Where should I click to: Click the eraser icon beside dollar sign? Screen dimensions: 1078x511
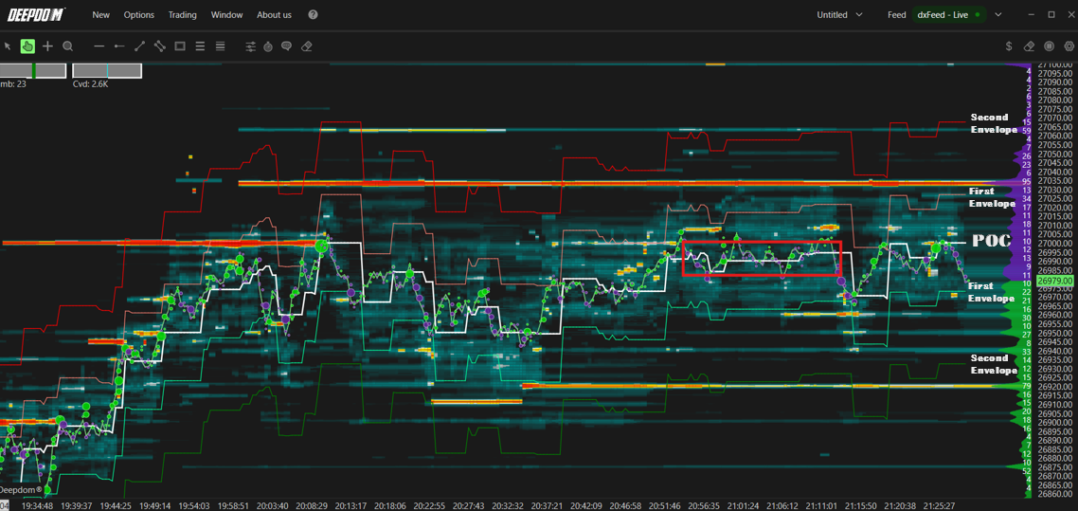tap(1029, 46)
